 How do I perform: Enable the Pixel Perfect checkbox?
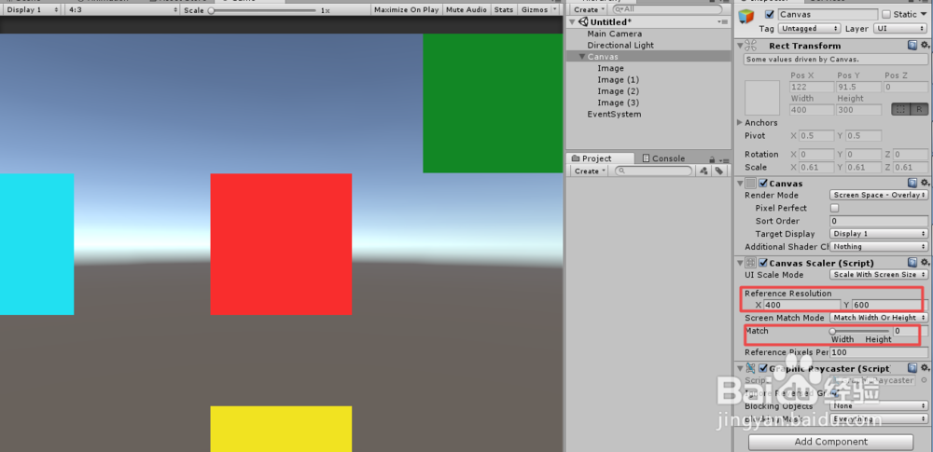(x=834, y=208)
